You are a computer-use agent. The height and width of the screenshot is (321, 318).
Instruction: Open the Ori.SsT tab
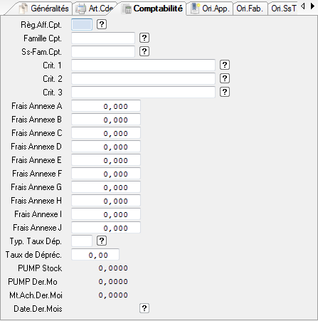click(283, 9)
